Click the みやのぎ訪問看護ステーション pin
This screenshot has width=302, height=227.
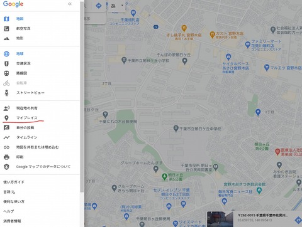click(279, 165)
